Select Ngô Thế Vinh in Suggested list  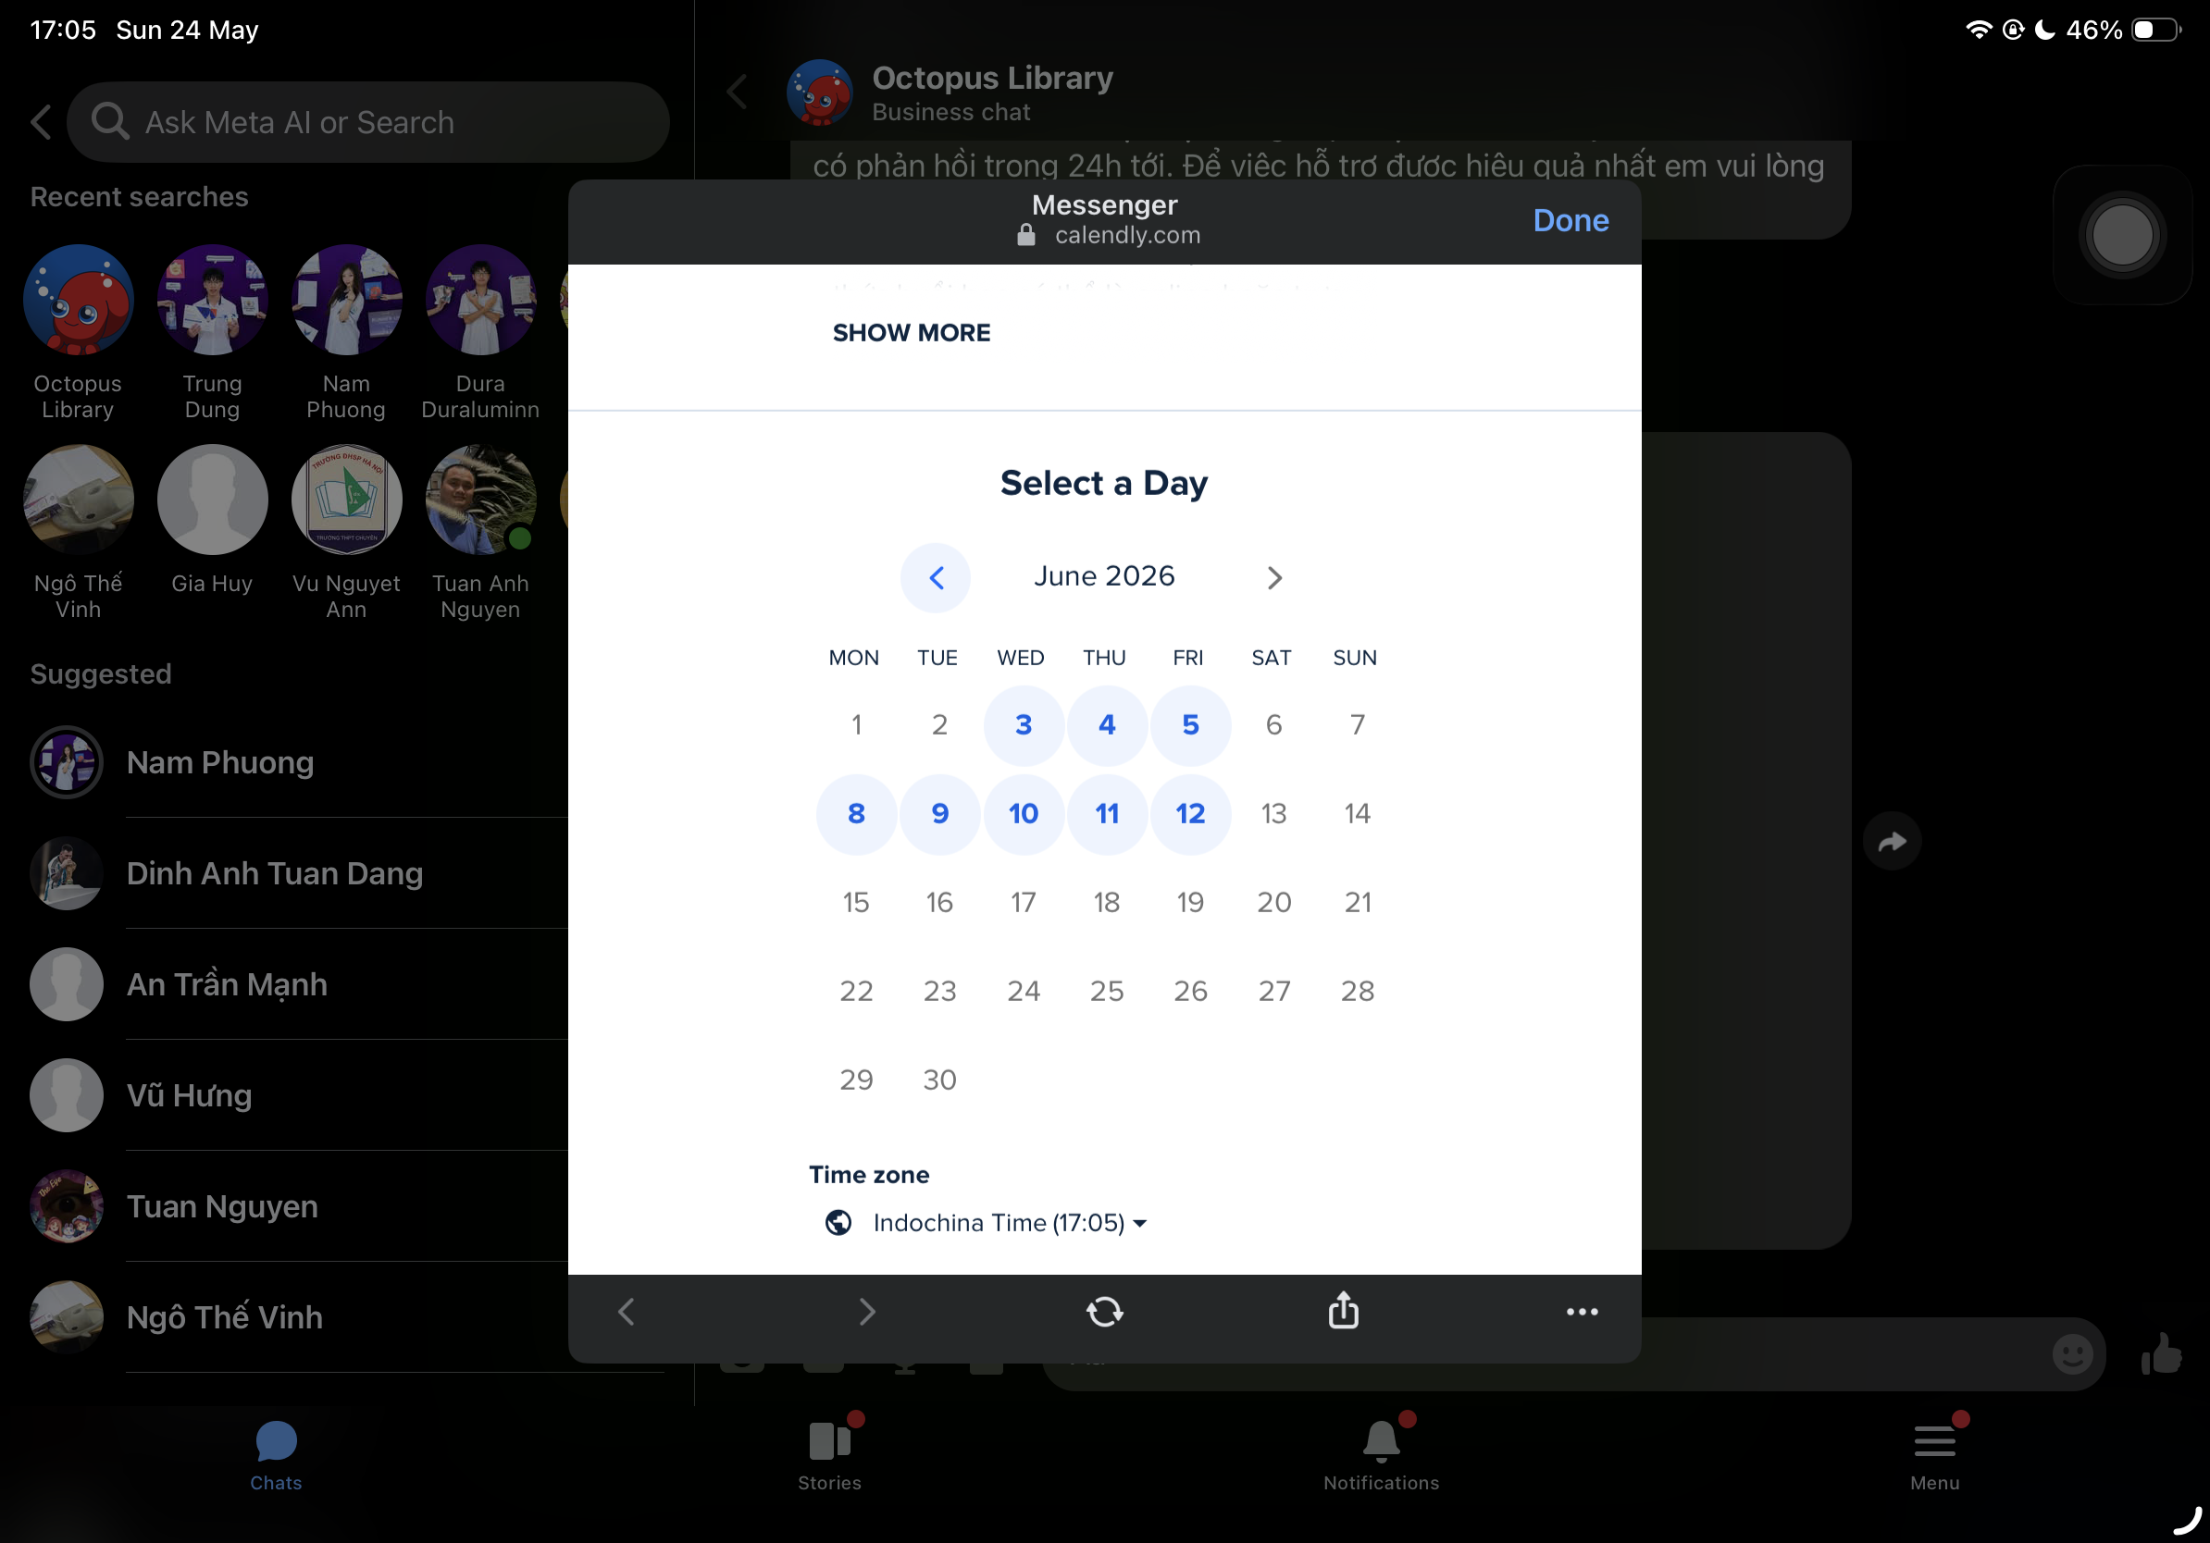click(298, 1317)
